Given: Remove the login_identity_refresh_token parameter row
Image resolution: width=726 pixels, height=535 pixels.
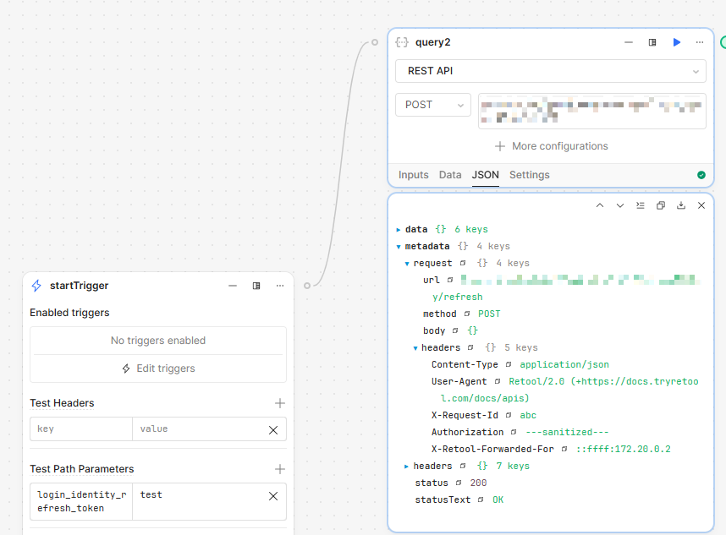Looking at the screenshot, I should click(x=273, y=496).
